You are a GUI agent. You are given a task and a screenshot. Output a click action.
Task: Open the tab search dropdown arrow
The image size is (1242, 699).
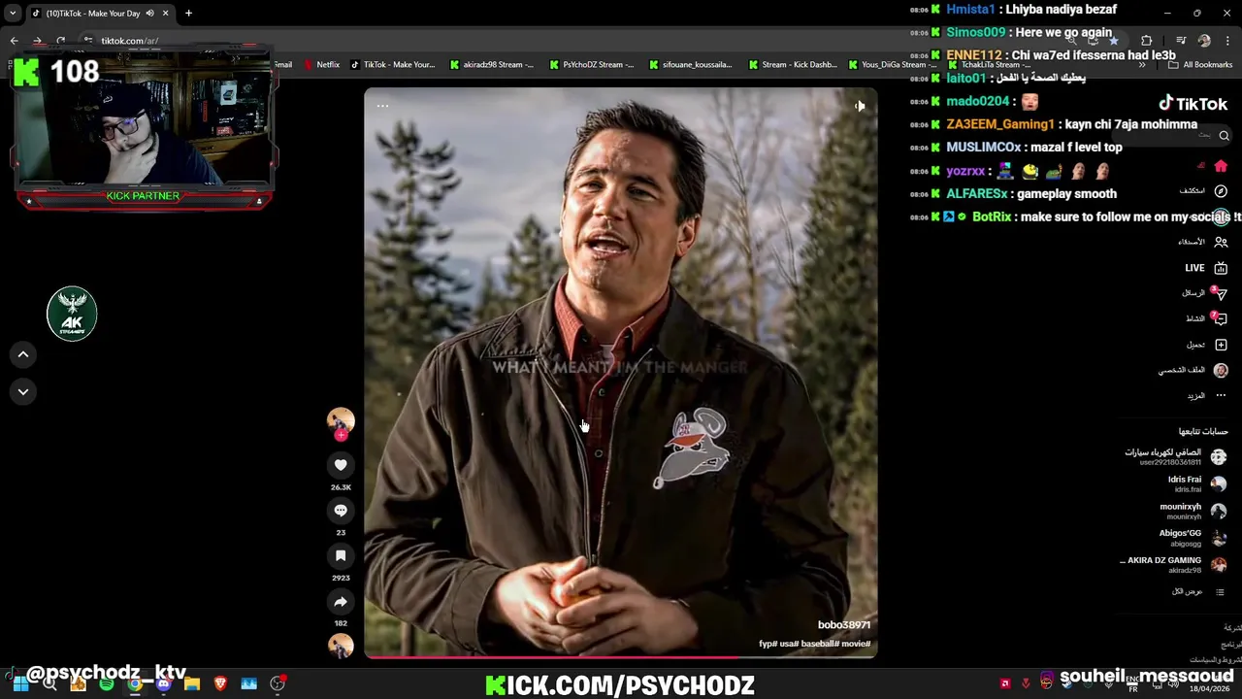[x=13, y=13]
